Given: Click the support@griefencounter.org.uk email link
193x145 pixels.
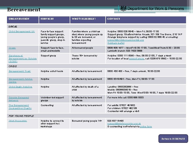Looking at the screenshot, I should click(124, 124).
